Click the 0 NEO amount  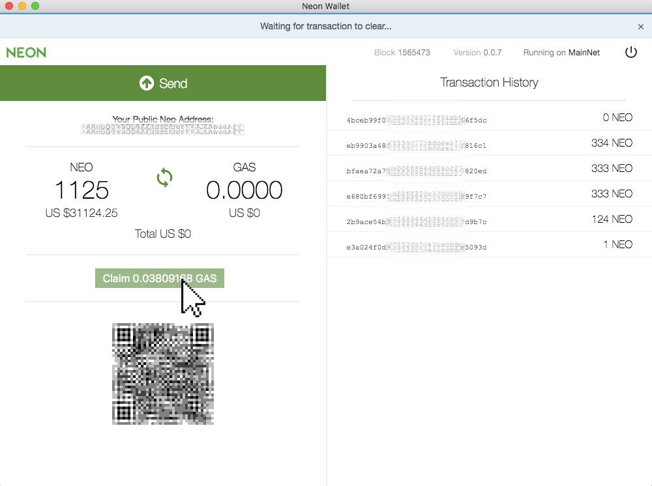point(617,117)
